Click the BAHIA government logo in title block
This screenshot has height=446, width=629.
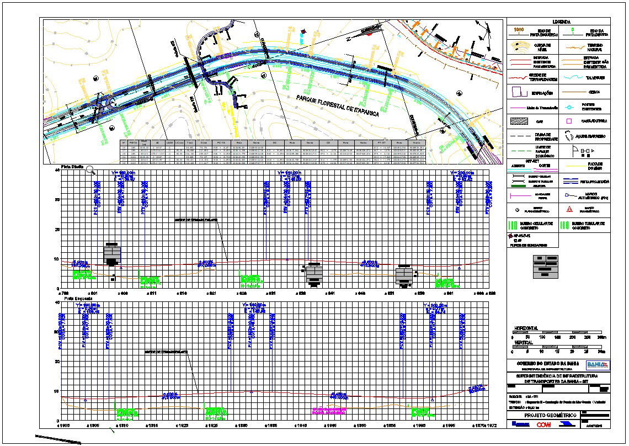point(598,366)
